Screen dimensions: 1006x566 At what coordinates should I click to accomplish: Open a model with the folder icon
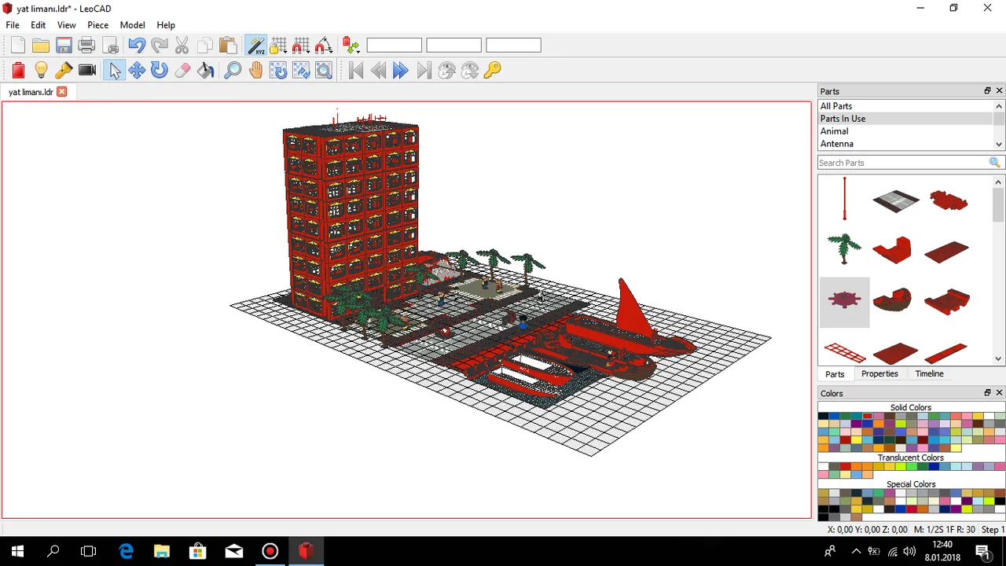point(41,46)
